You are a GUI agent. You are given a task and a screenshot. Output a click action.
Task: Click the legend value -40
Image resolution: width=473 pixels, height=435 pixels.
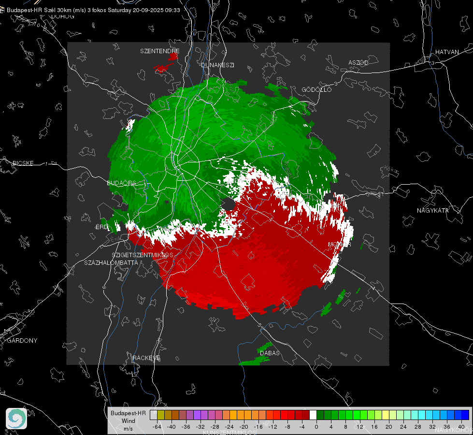pyautogui.click(x=171, y=427)
